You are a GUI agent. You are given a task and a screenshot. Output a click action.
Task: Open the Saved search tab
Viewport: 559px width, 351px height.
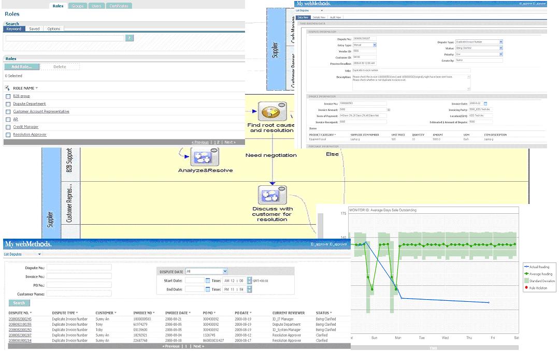click(x=34, y=29)
